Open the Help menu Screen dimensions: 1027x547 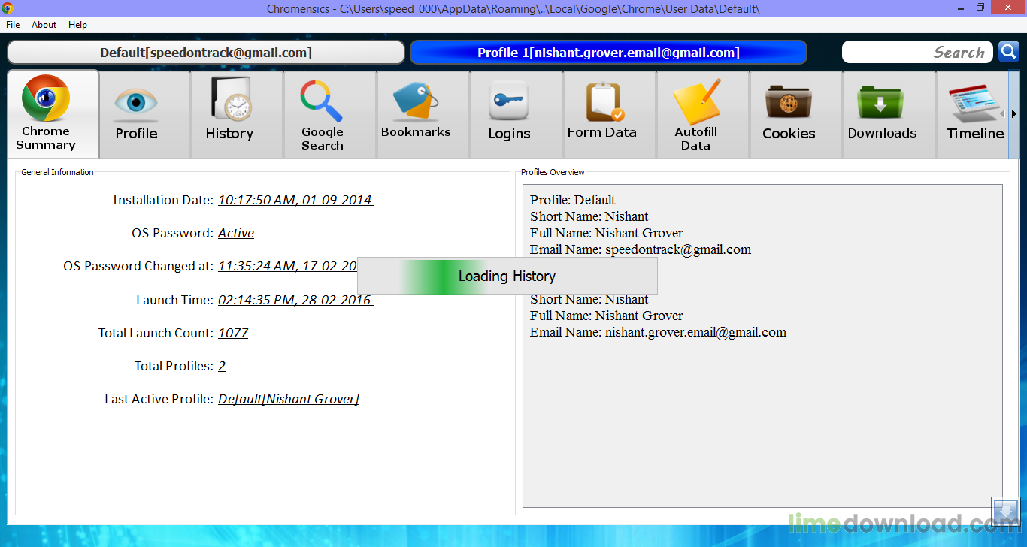pyautogui.click(x=77, y=25)
